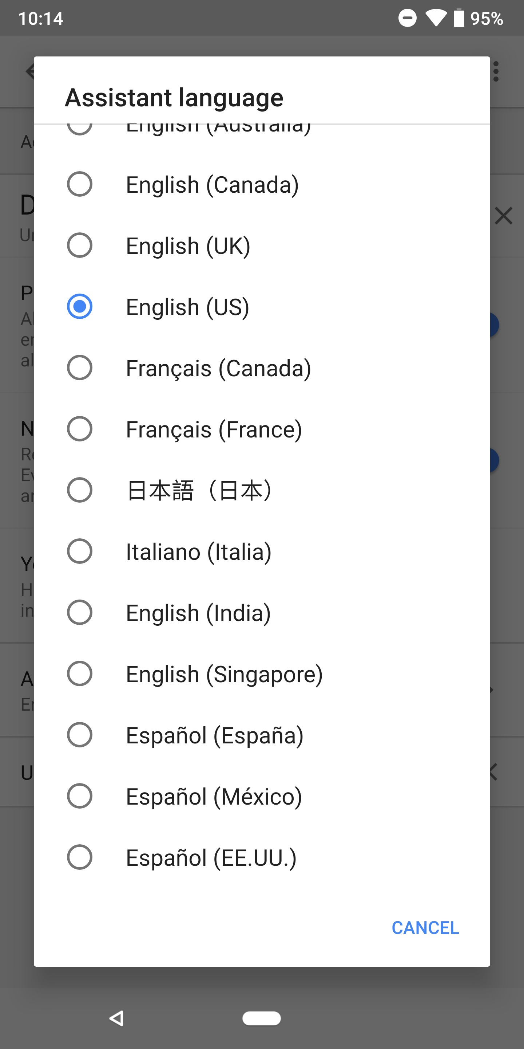Tap the selected English (US) radio button
Screen dimensions: 524x1049
(x=80, y=306)
